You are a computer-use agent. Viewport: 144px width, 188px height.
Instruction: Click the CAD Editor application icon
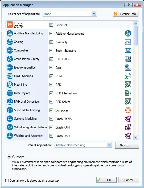128,59
